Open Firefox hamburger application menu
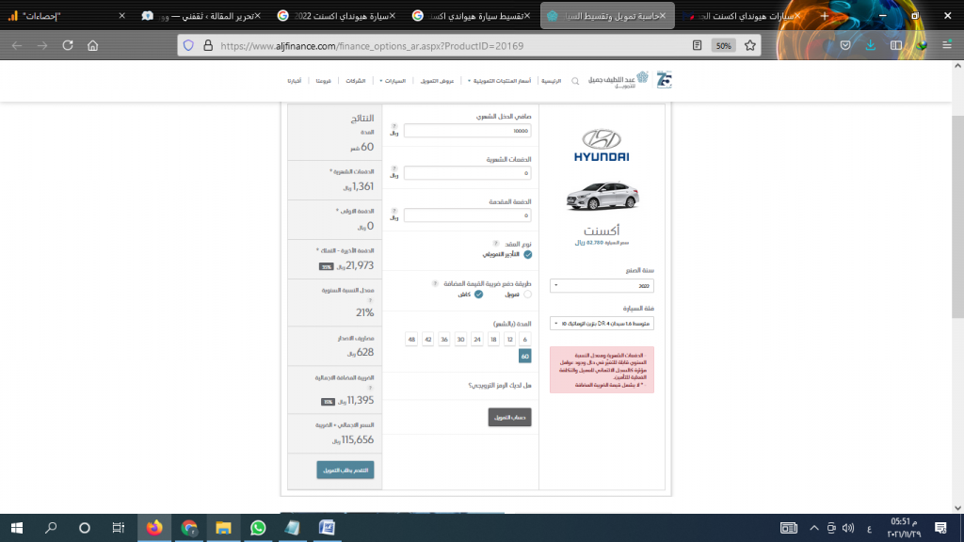This screenshot has height=542, width=964. tap(947, 45)
